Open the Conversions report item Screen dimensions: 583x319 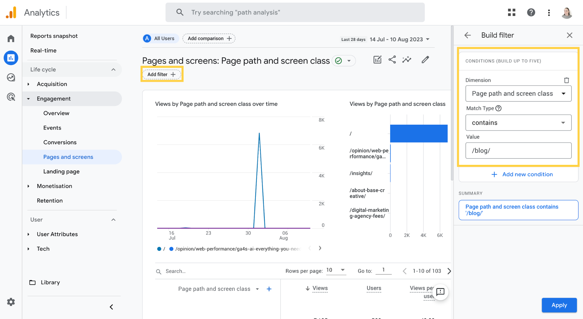[60, 142]
